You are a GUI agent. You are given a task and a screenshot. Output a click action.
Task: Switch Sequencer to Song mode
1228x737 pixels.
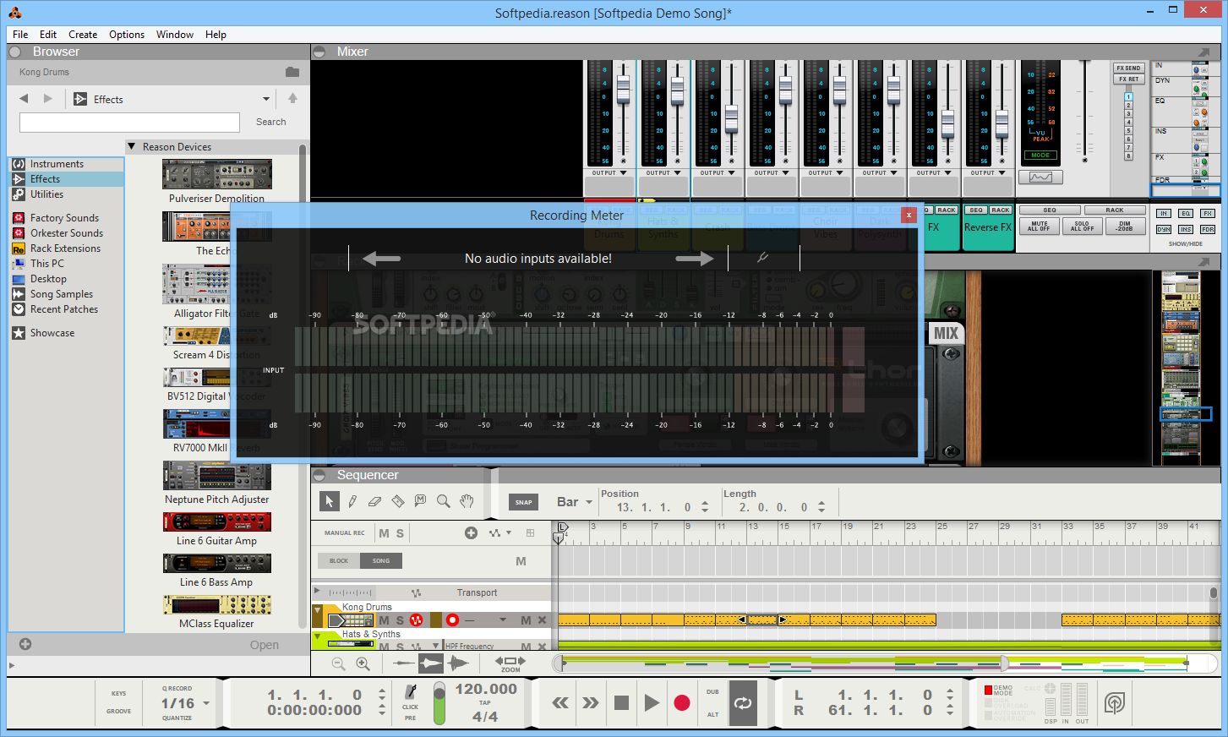click(381, 560)
